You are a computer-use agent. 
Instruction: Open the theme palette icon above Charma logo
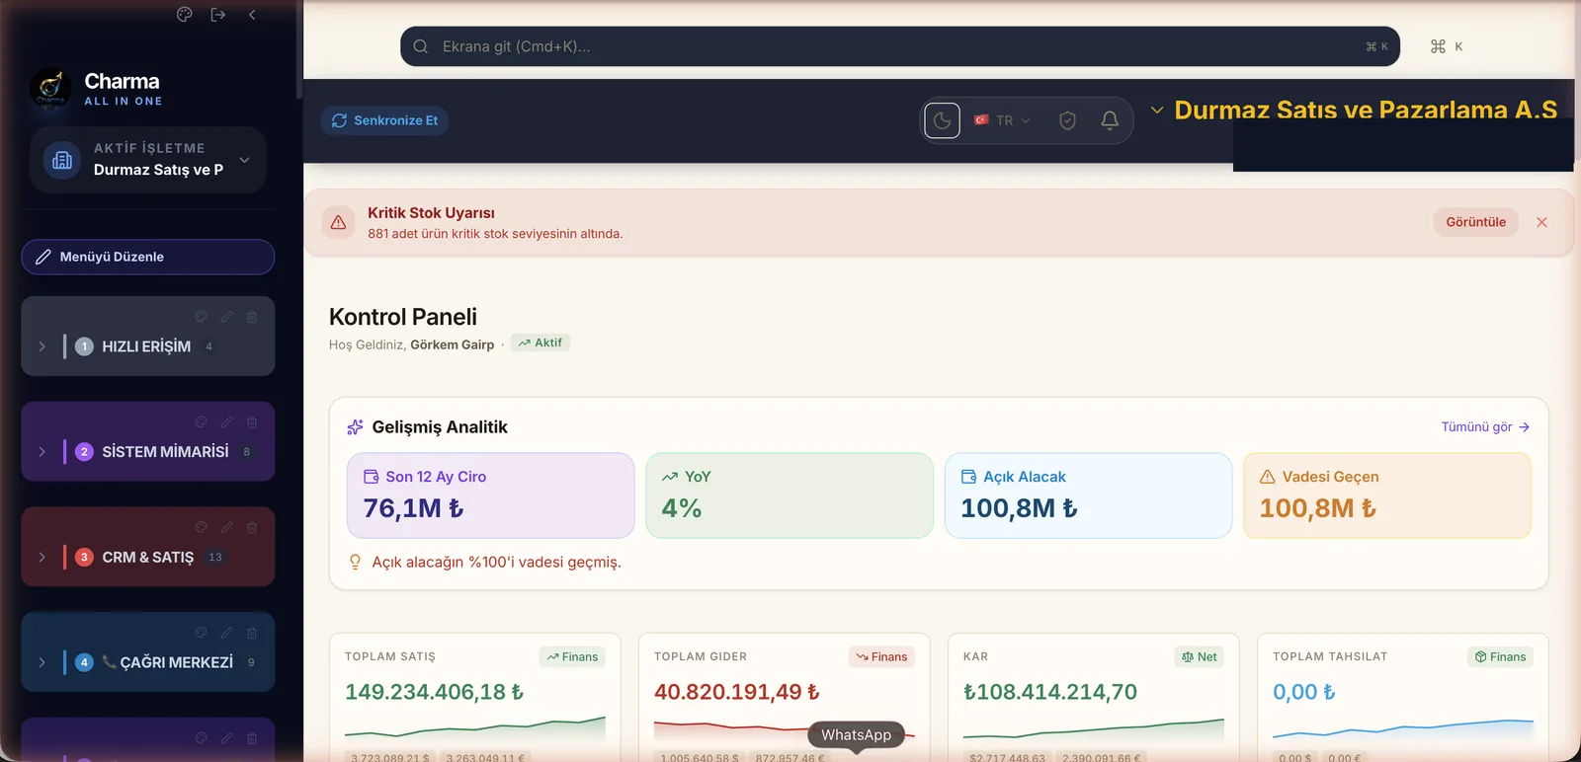(x=184, y=15)
